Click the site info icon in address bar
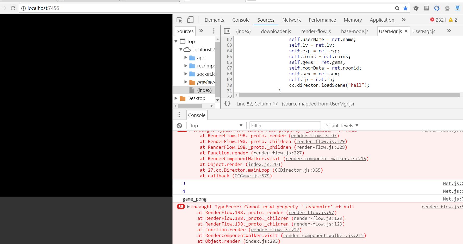The width and height of the screenshot is (463, 244). [23, 8]
